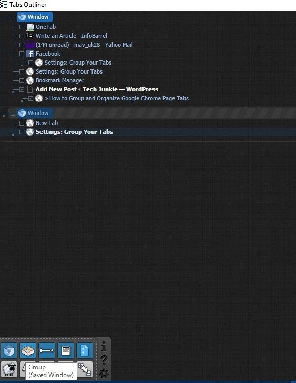Image resolution: width=296 pixels, height=383 pixels.
Task: Select the Bookmark Manager row
Action: (x=60, y=80)
